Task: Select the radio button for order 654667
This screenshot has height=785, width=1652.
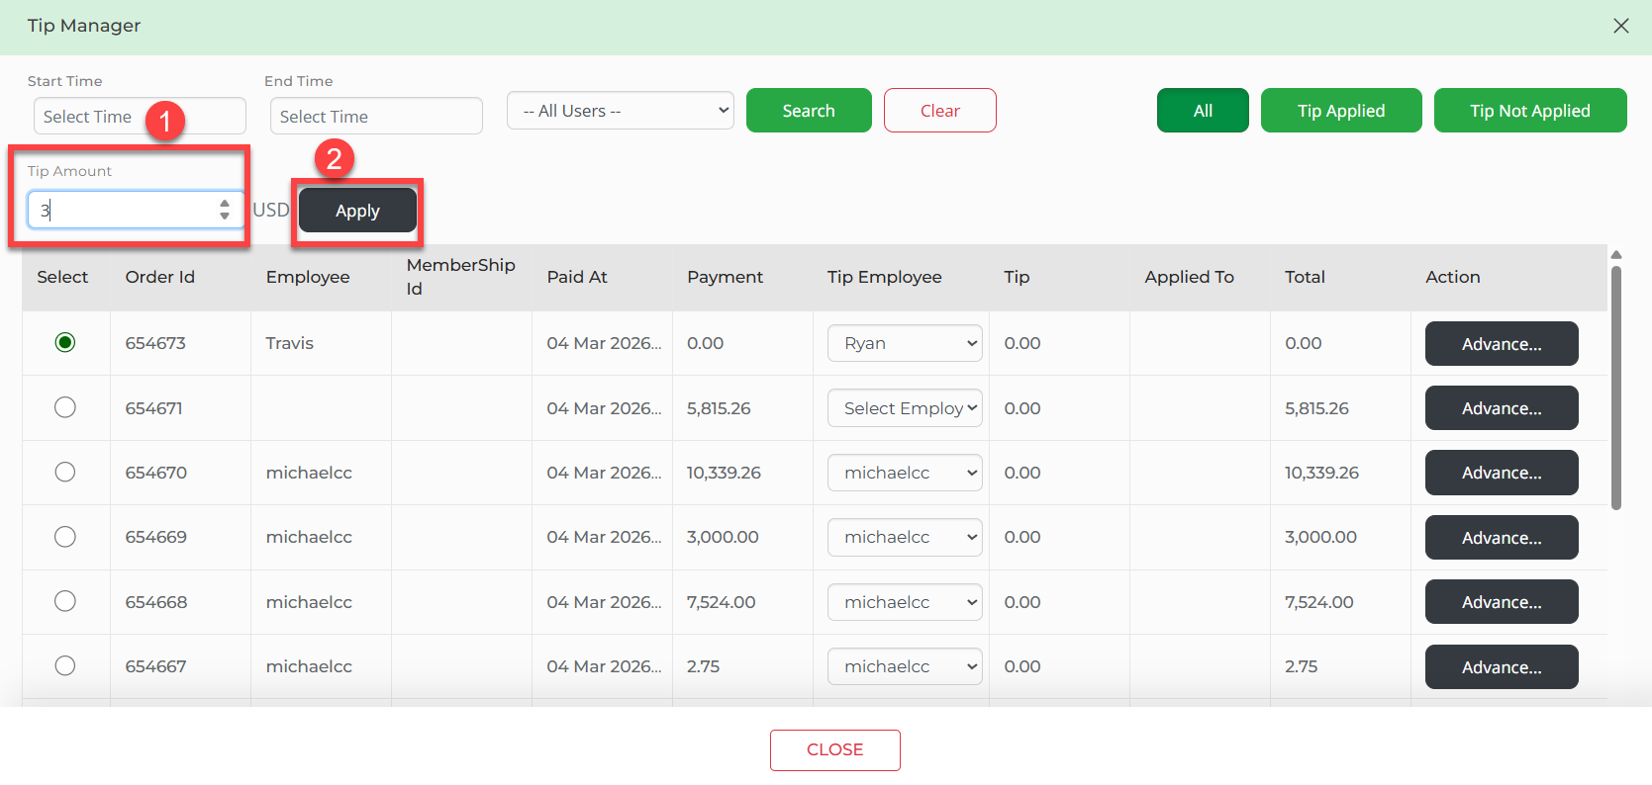Action: click(x=65, y=665)
